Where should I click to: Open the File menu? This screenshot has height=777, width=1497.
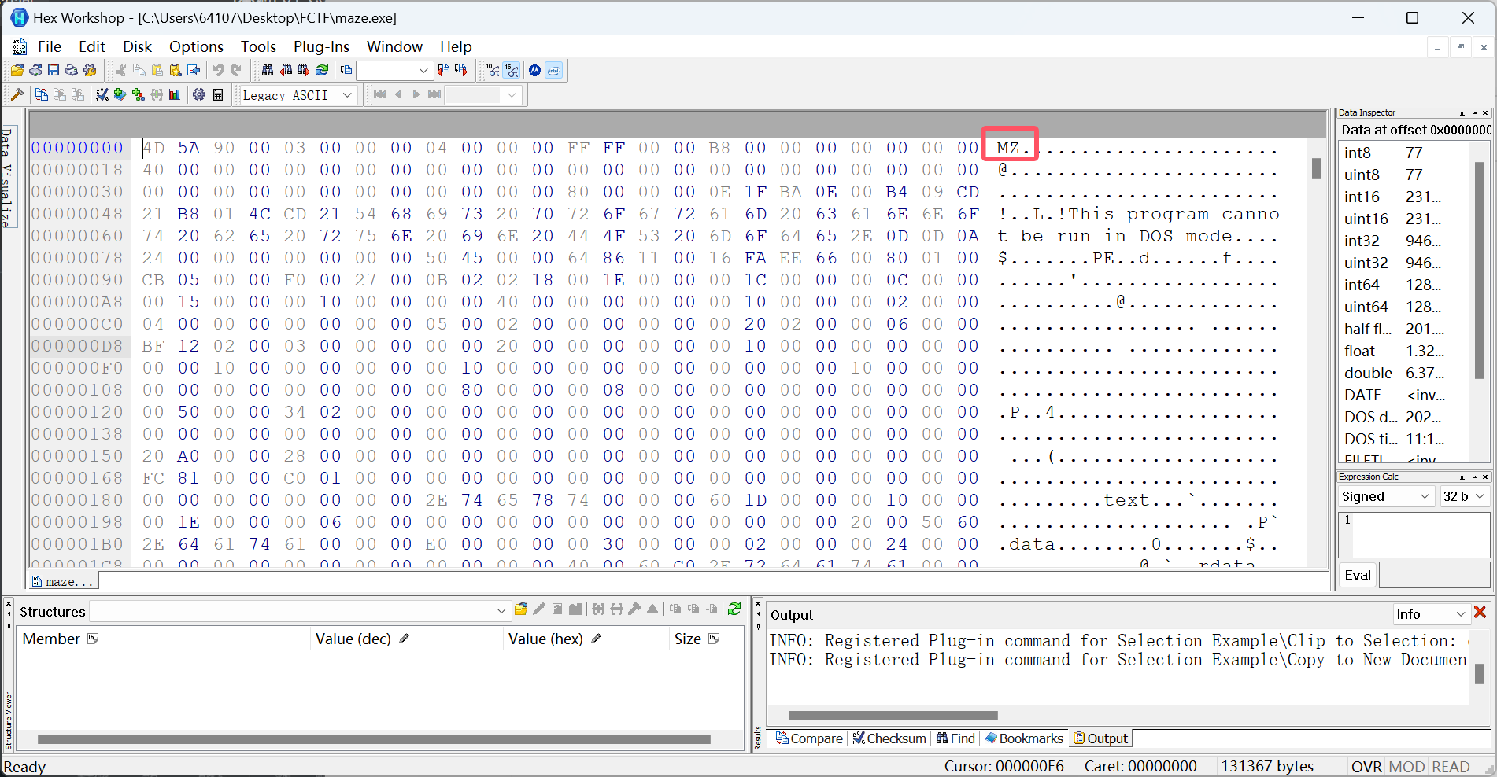49,46
